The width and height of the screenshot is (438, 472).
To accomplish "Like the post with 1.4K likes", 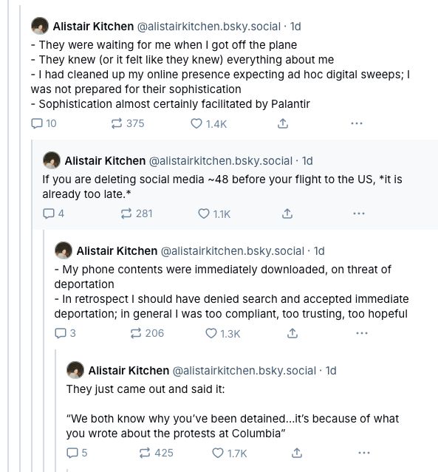I will (208, 123).
